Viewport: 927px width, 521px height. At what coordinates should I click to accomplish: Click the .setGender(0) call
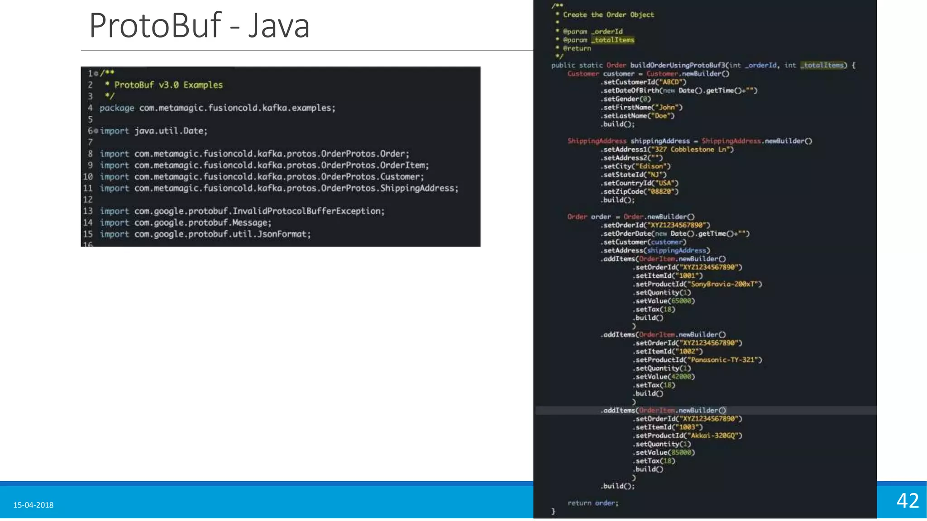[x=626, y=99]
